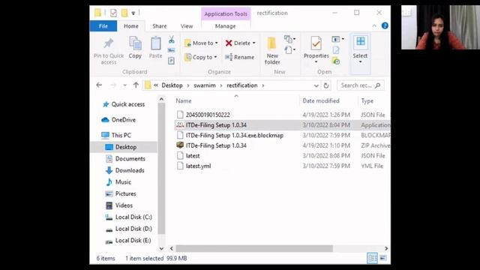
Task: Click the Properties checkmark icon
Action: (x=316, y=43)
